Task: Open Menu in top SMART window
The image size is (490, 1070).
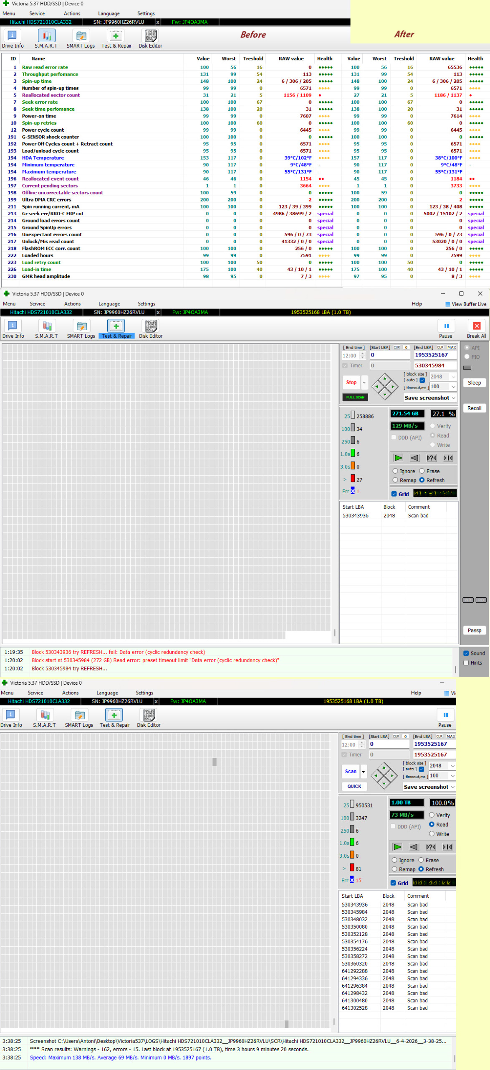Action: [8, 13]
